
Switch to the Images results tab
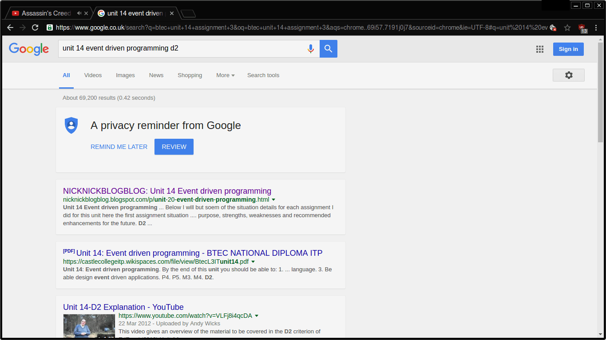point(125,75)
